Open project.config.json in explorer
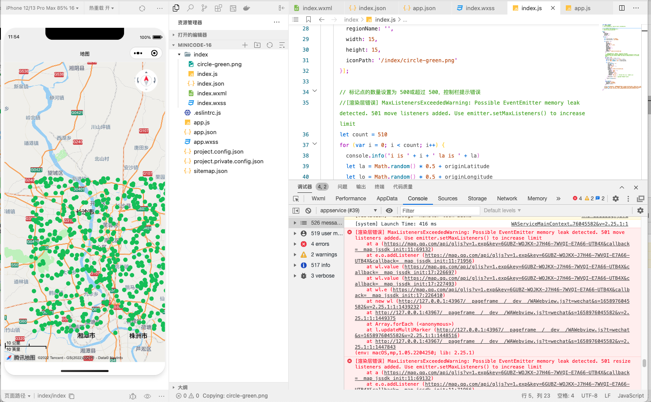This screenshot has width=651, height=402. pyautogui.click(x=218, y=152)
